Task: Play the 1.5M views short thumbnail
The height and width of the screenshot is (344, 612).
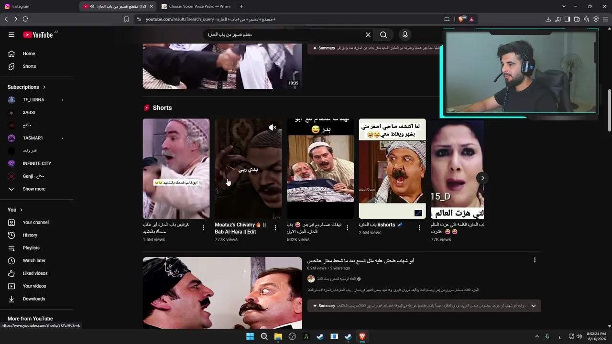Action: pos(176,169)
